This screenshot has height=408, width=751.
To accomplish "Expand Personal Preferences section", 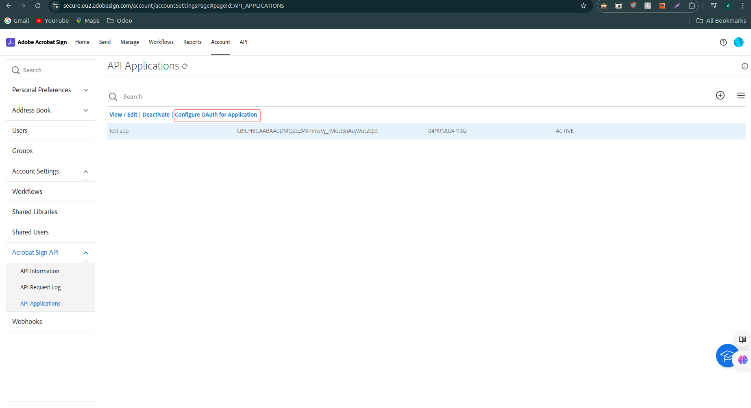I will coord(50,90).
